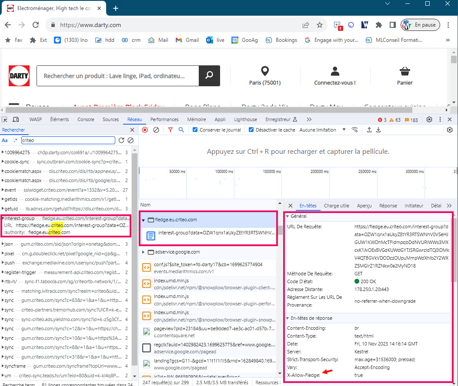The width and height of the screenshot is (458, 386).
Task: Open the Bookings bookmark
Action: pyautogui.click(x=281, y=40)
